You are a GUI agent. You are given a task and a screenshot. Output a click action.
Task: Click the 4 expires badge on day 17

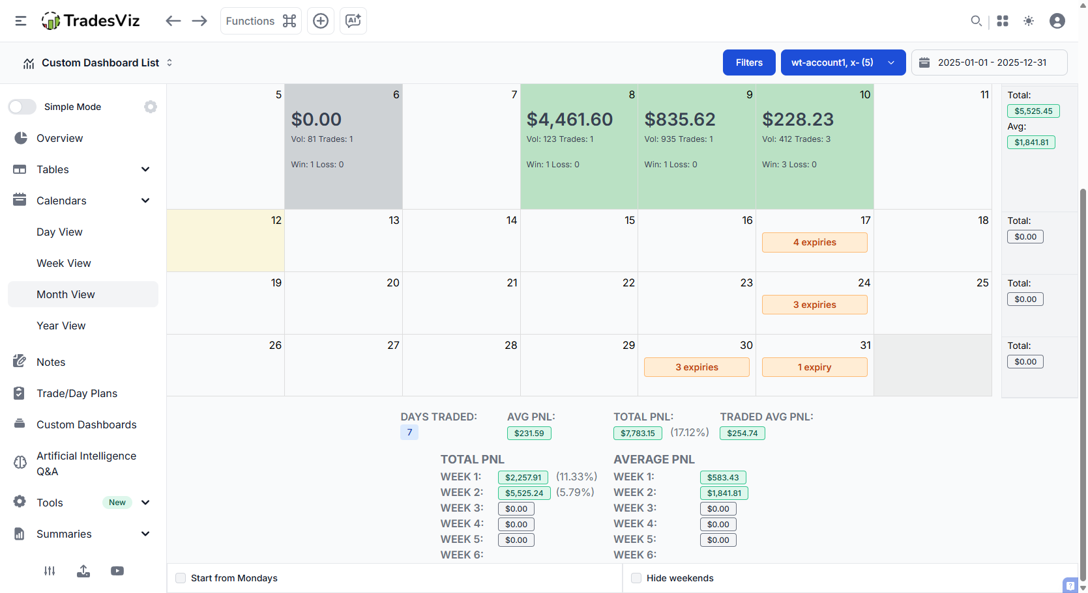pos(814,242)
